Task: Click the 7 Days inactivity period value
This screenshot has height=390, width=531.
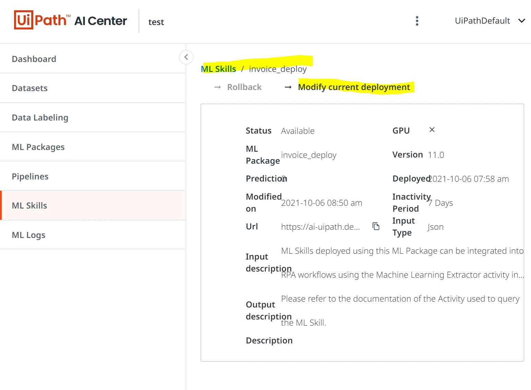Action: pos(440,203)
